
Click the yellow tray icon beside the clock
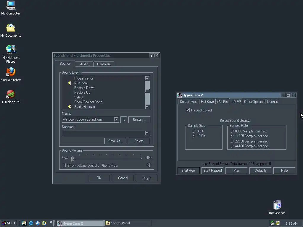click(278, 223)
